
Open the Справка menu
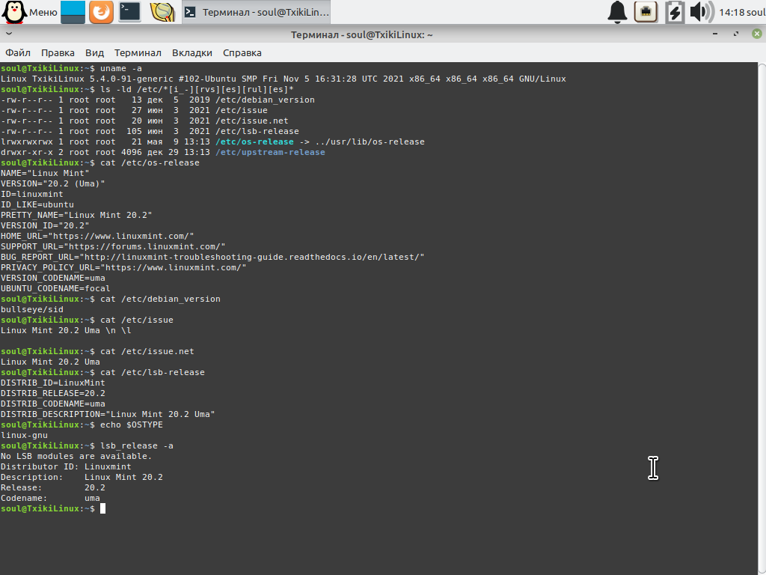point(242,53)
